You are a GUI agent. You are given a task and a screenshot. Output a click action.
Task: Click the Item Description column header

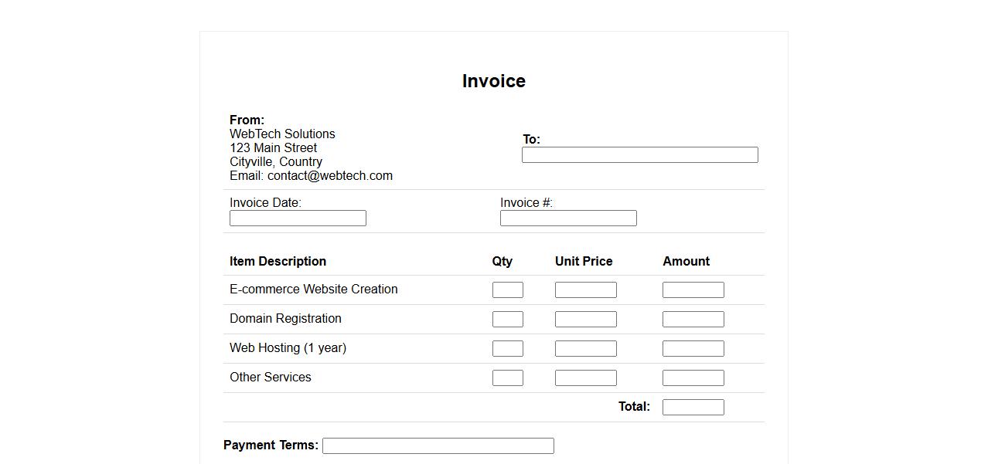pos(278,262)
